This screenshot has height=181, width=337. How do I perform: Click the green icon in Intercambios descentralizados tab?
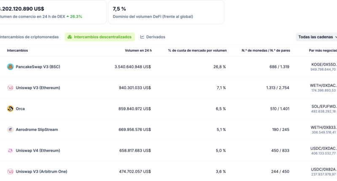click(x=70, y=37)
